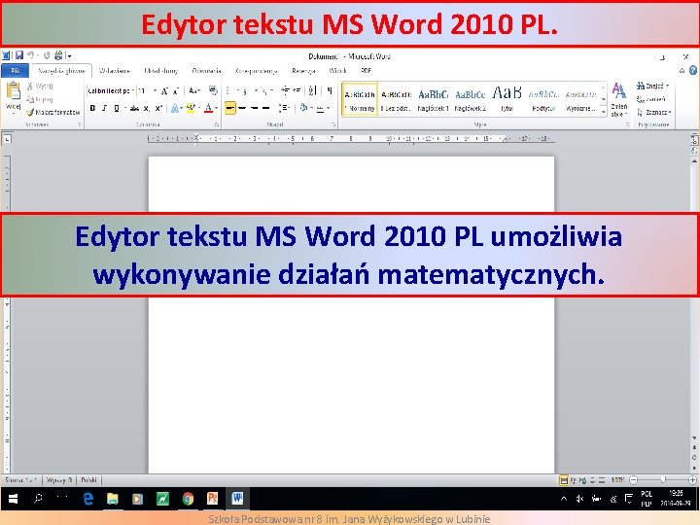Screen dimensions: 700x525
Task: Open the Znajdź dropdown arrow
Action: click(667, 86)
